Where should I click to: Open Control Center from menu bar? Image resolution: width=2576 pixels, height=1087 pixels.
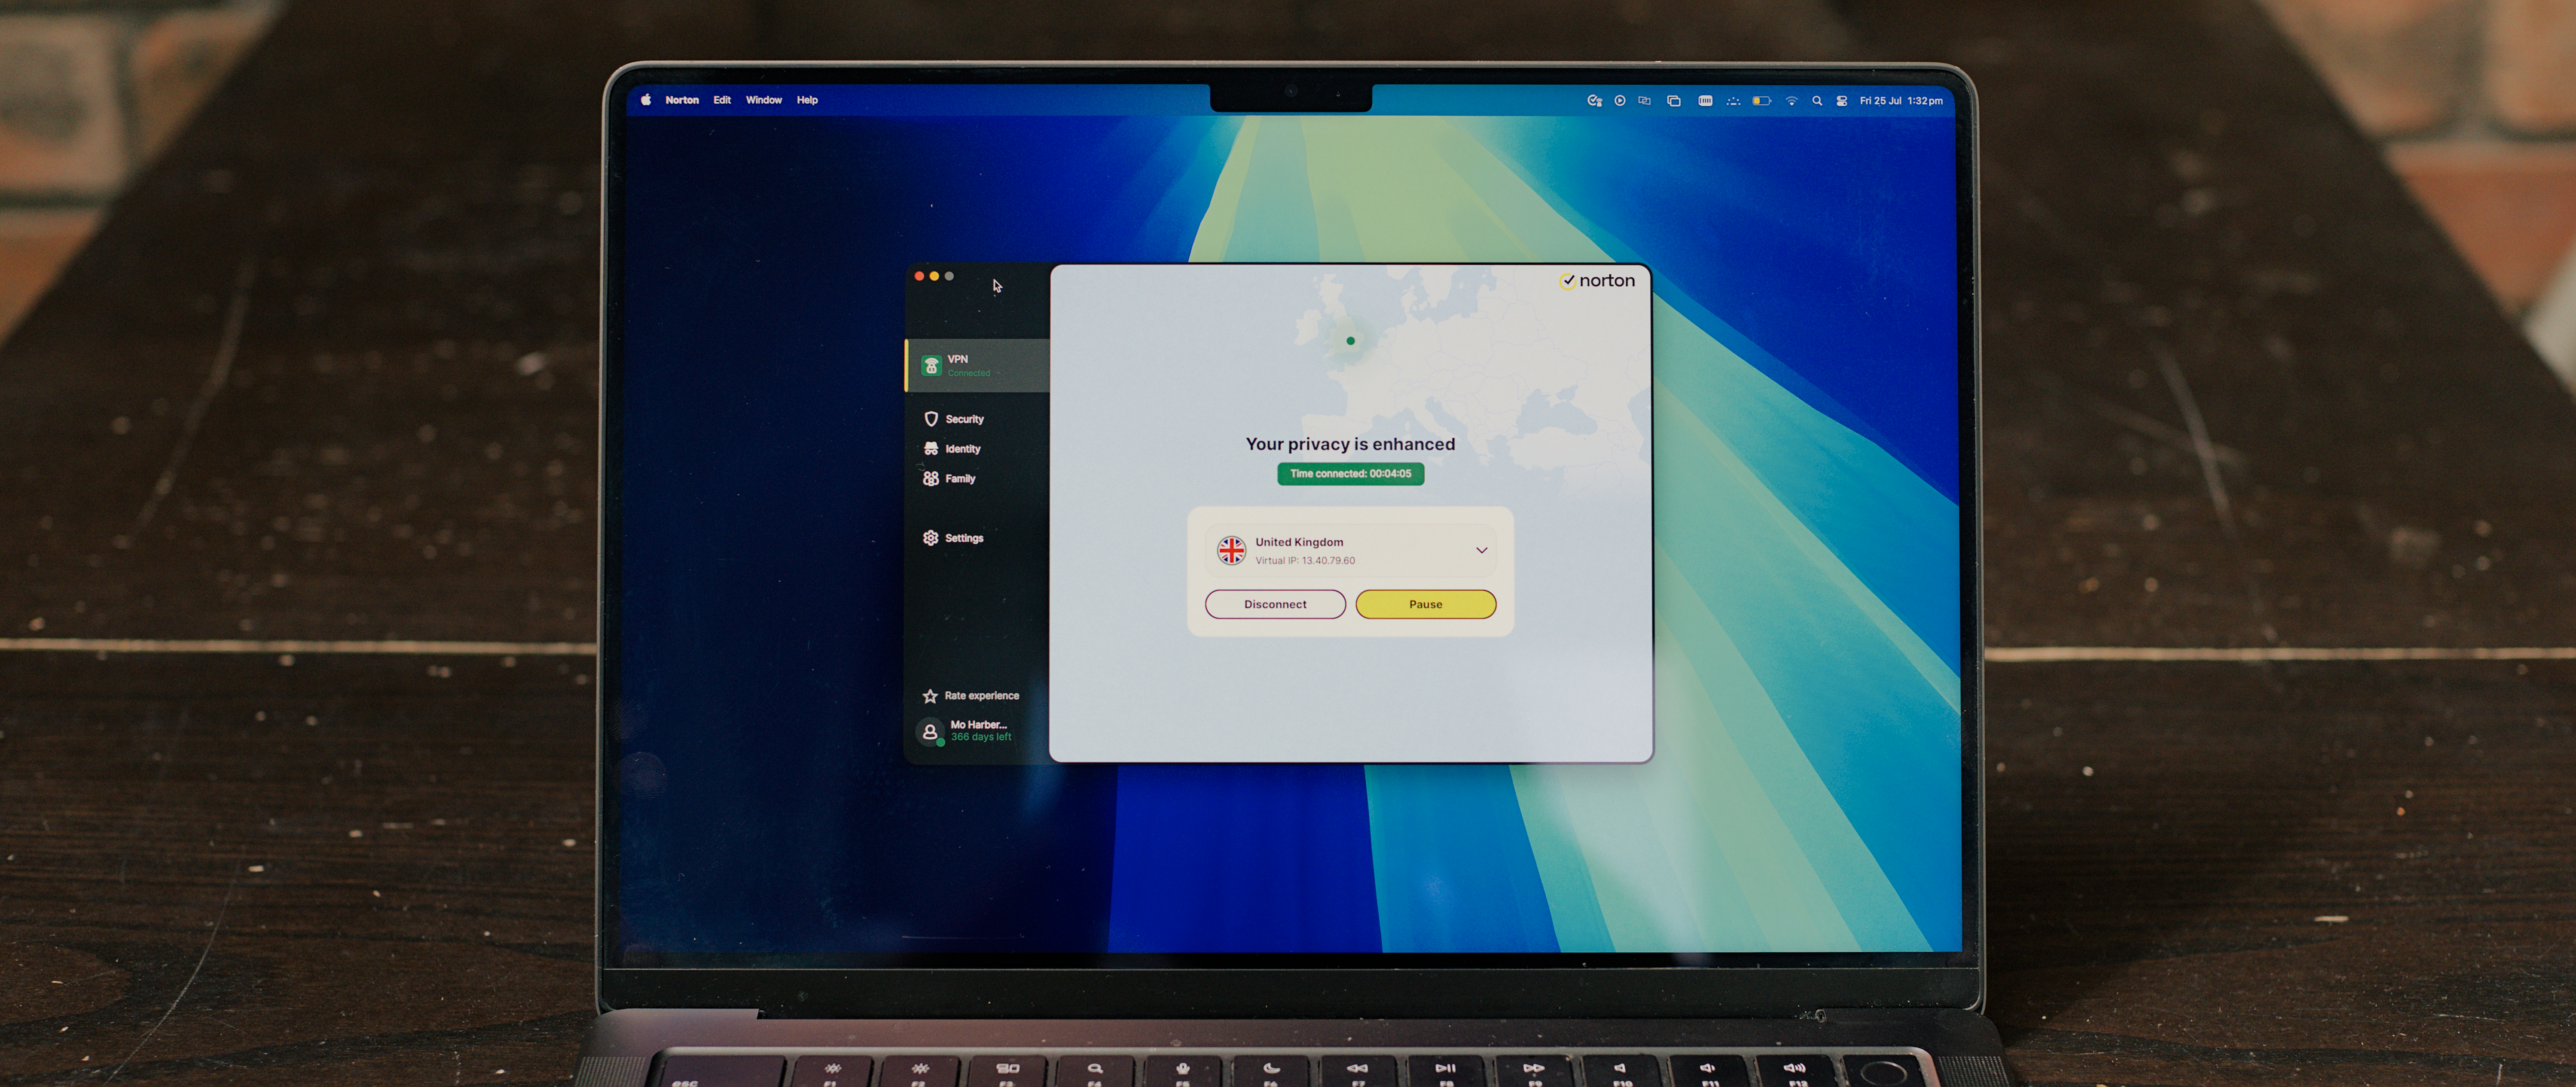point(1842,101)
